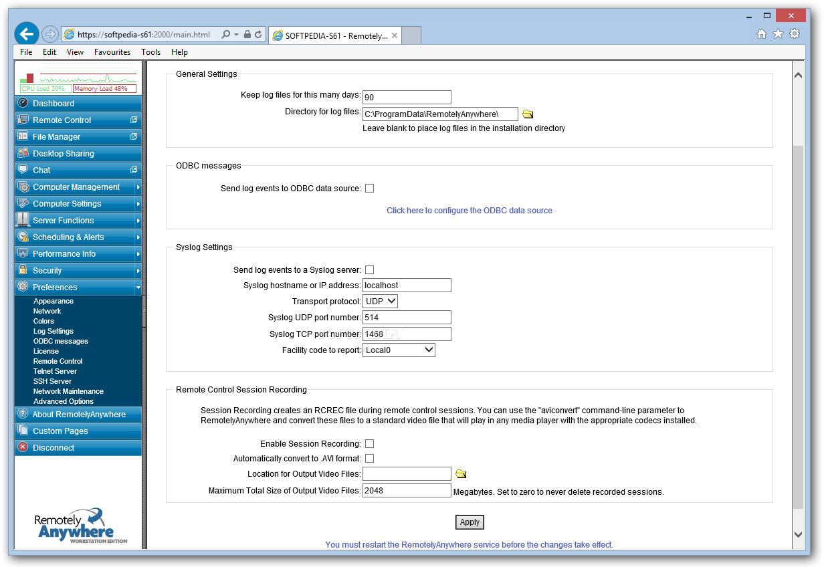Click the Chat speech bubble icon
Image resolution: width=824 pixels, height=569 pixels.
(23, 170)
